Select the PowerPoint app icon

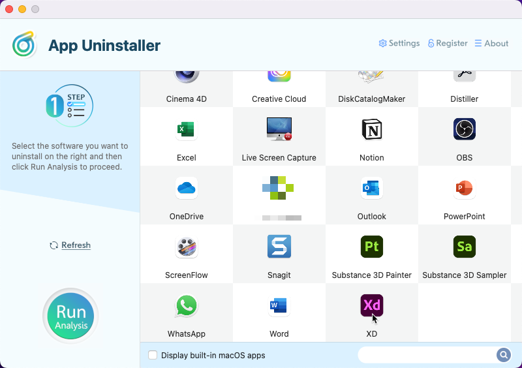[465, 188]
